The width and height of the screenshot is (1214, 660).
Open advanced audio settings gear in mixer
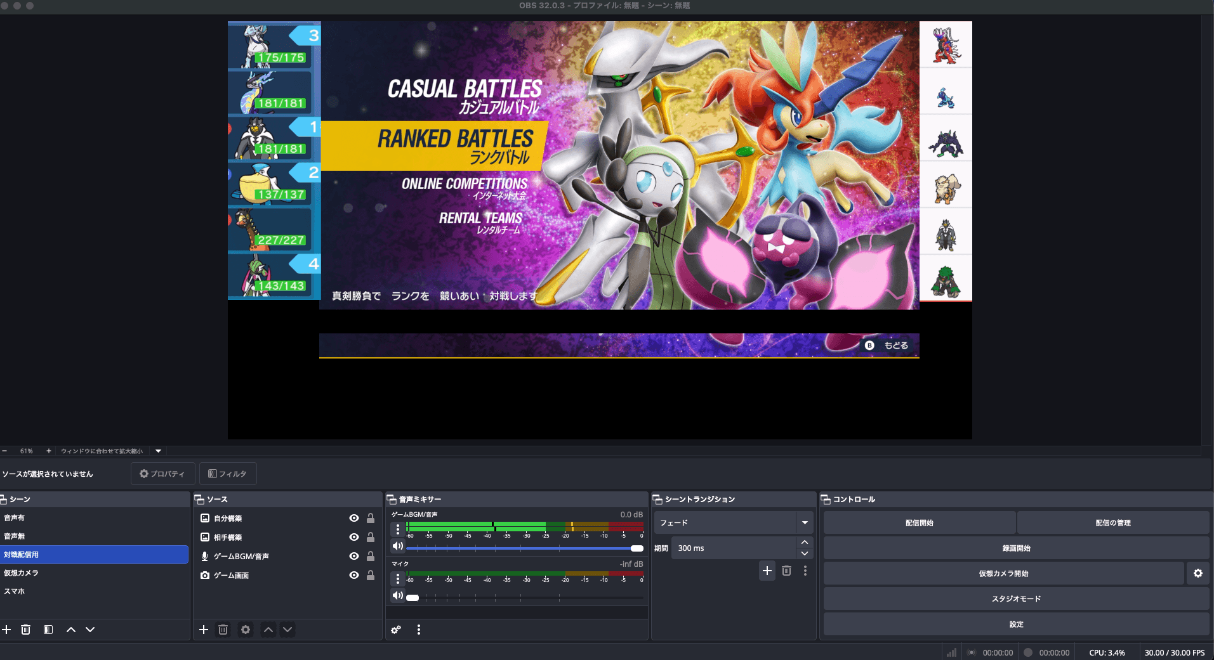[x=397, y=630]
